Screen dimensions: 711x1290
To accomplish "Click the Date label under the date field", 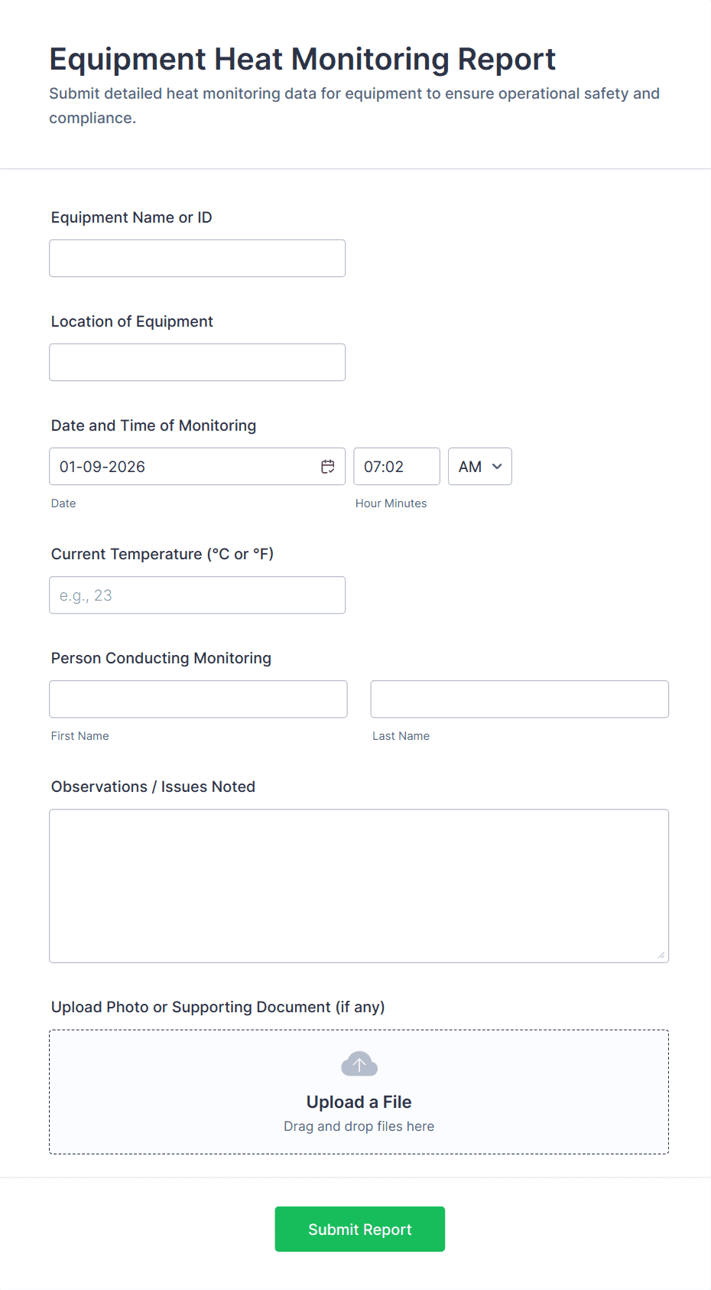I will (63, 503).
